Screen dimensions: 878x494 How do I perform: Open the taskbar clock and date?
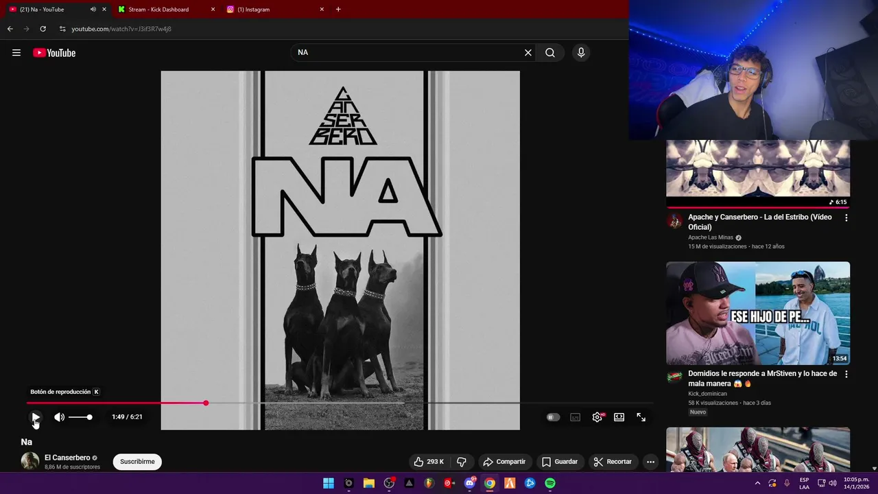(856, 483)
